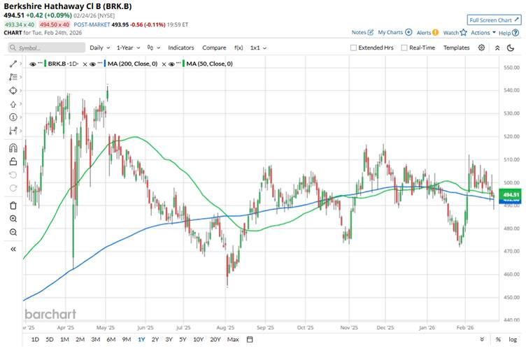526x353 pixels.
Task: Activate the magnet snap tool
Action: [x=13, y=147]
